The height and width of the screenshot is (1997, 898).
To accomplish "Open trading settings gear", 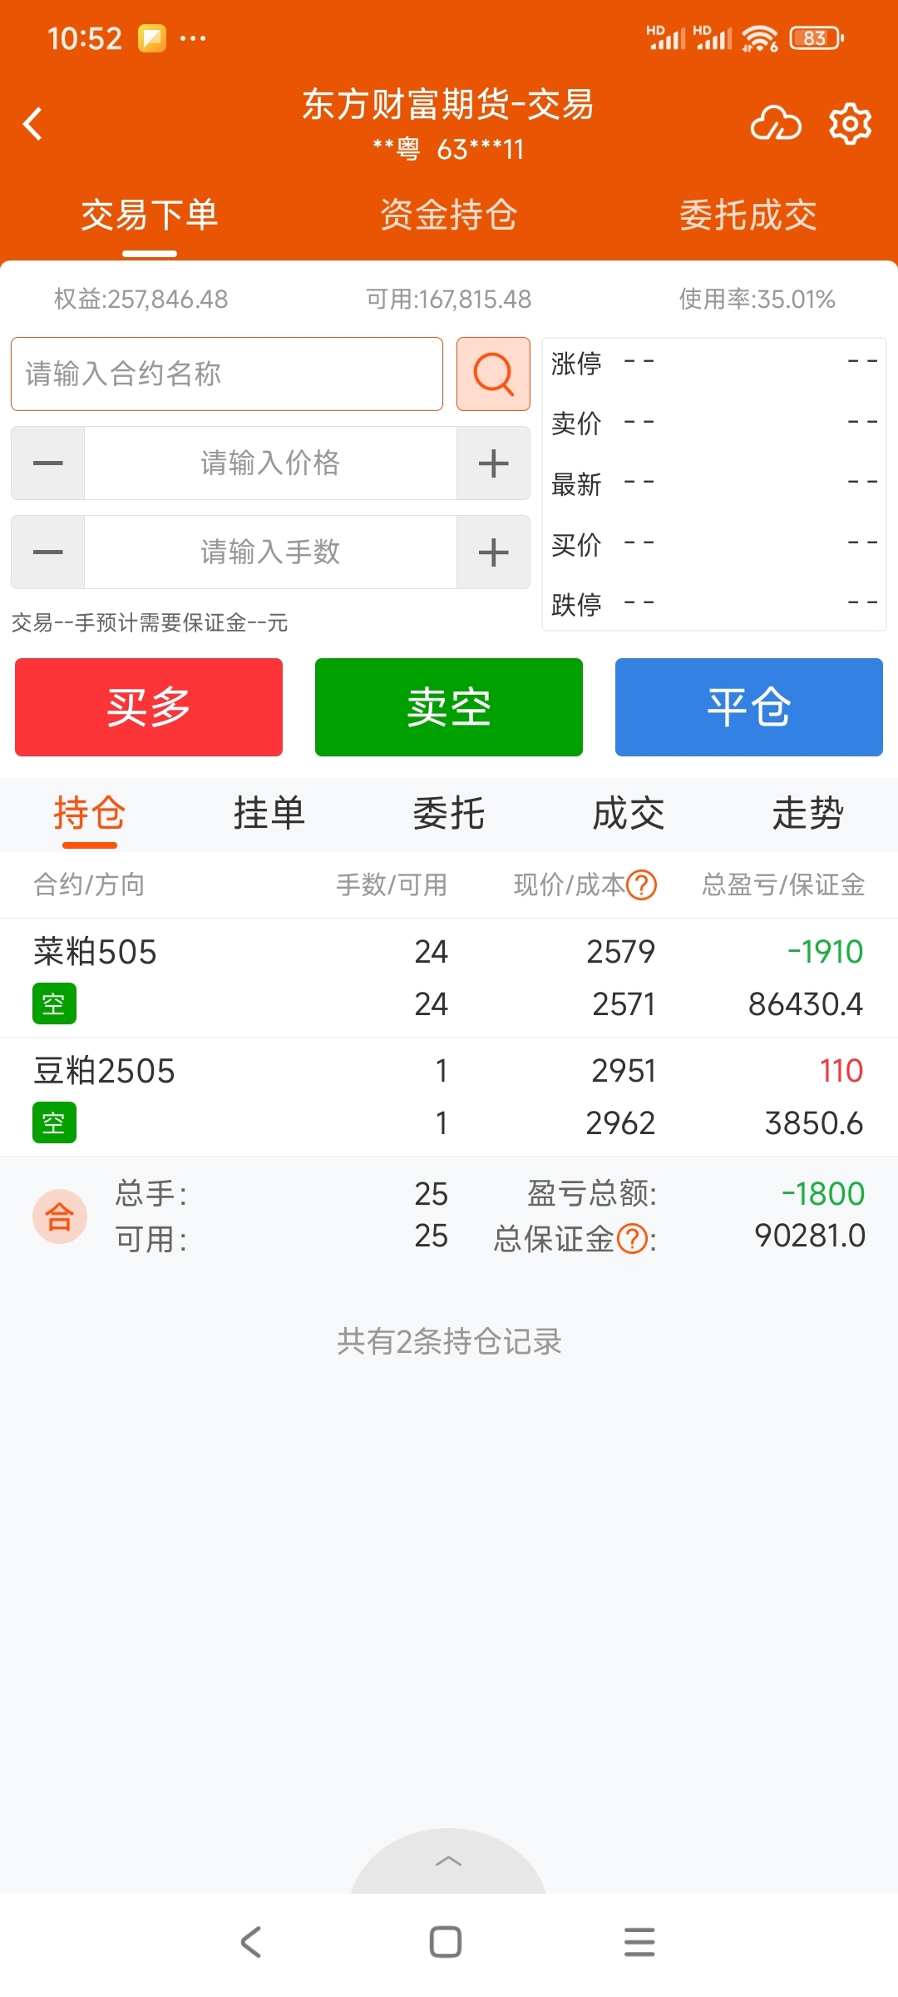I will tap(850, 124).
